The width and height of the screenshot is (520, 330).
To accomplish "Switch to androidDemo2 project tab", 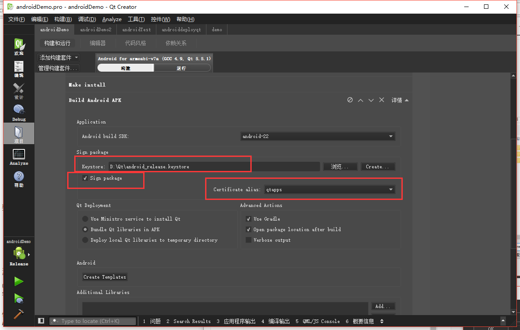I will click(96, 29).
